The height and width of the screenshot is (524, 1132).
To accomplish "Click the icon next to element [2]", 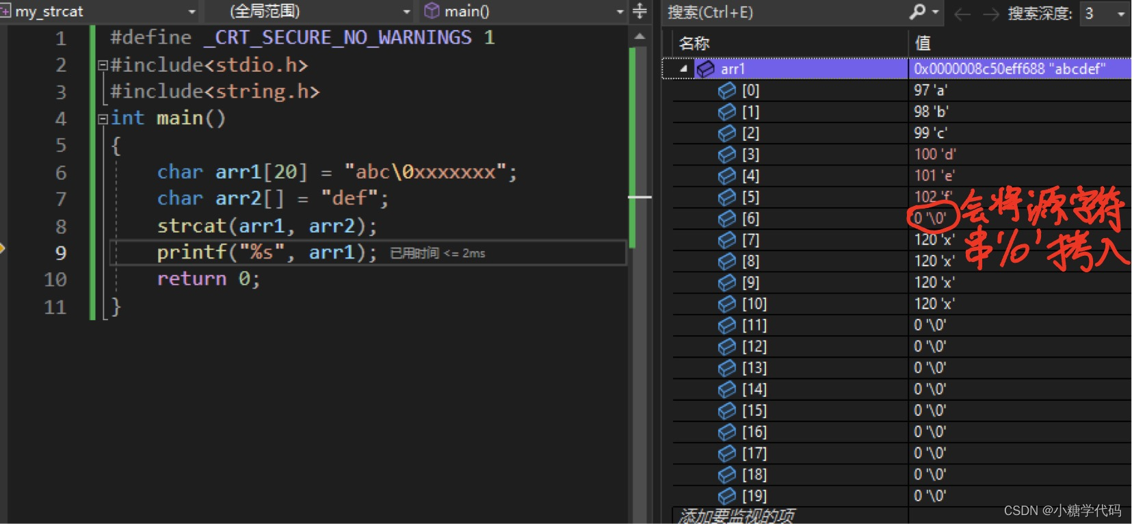I will 726,133.
